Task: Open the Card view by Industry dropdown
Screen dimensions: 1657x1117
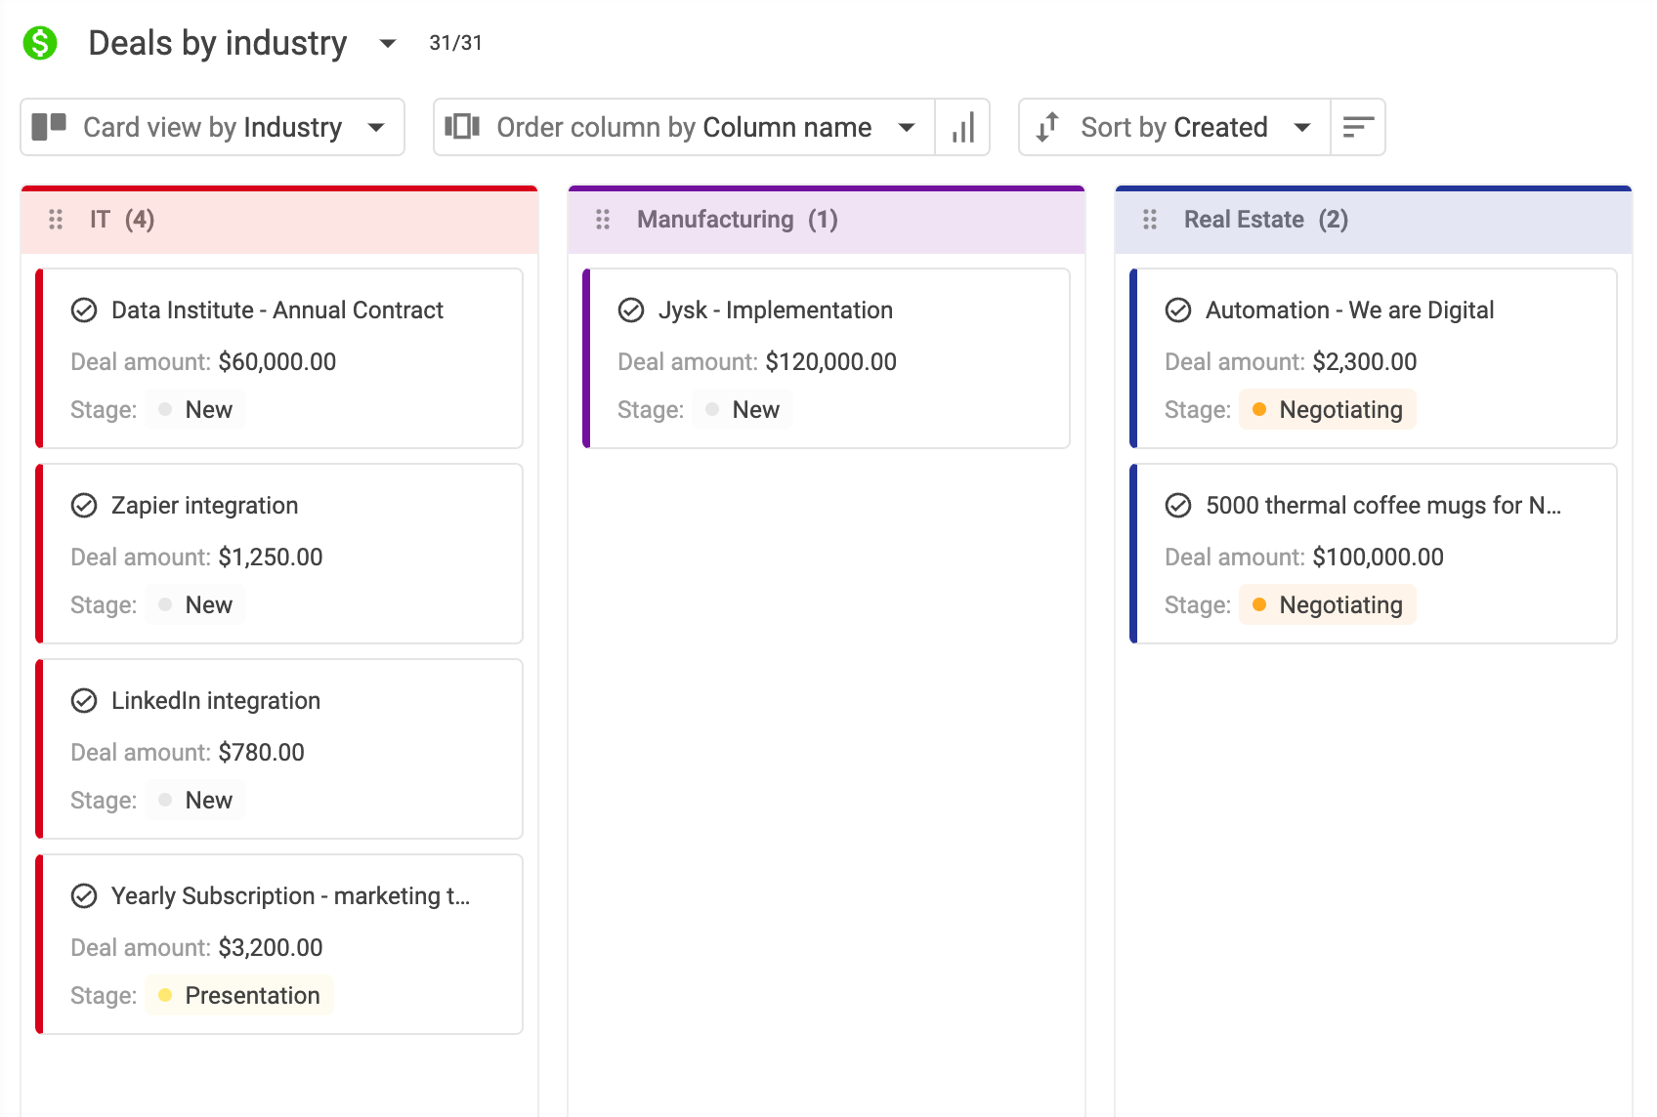Action: [213, 127]
